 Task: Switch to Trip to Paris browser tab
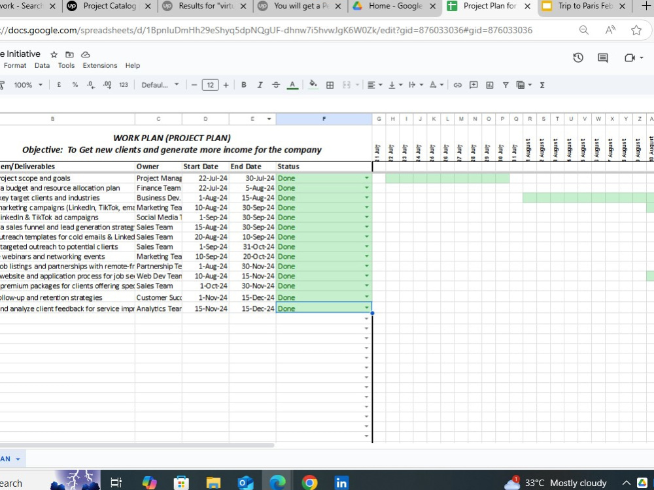(584, 7)
